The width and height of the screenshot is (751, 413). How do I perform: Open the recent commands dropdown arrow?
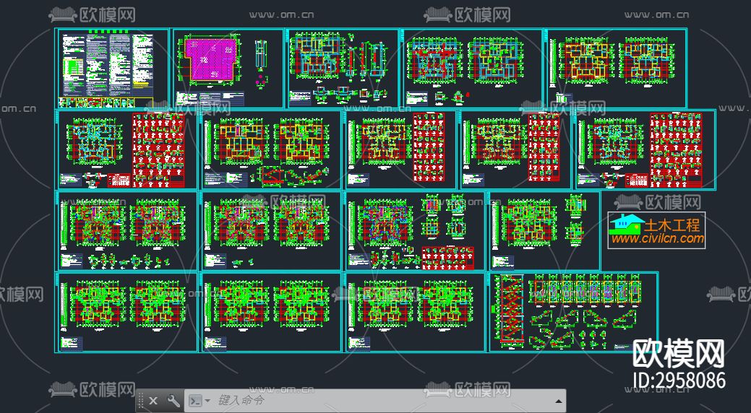tap(207, 401)
